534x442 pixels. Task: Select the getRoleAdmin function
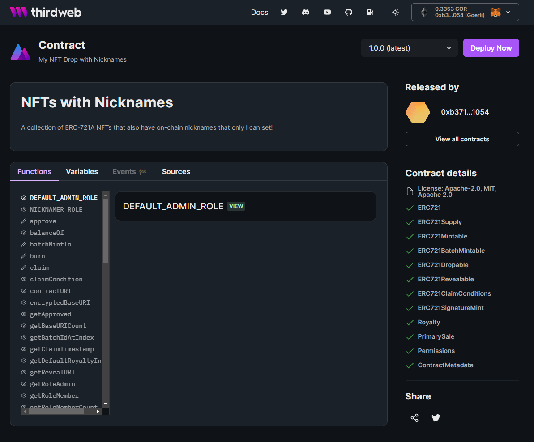point(48,384)
